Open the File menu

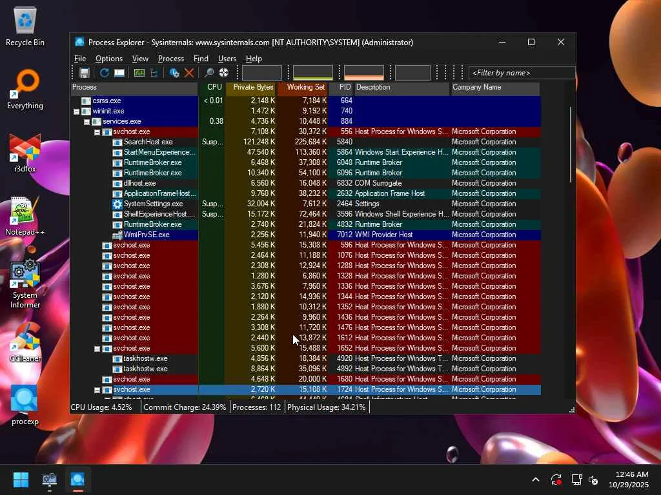coord(80,59)
